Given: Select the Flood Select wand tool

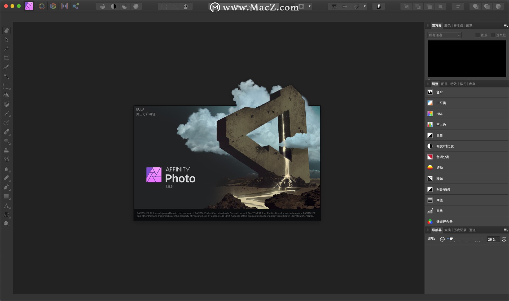Looking at the screenshot, I should [x=6, y=76].
